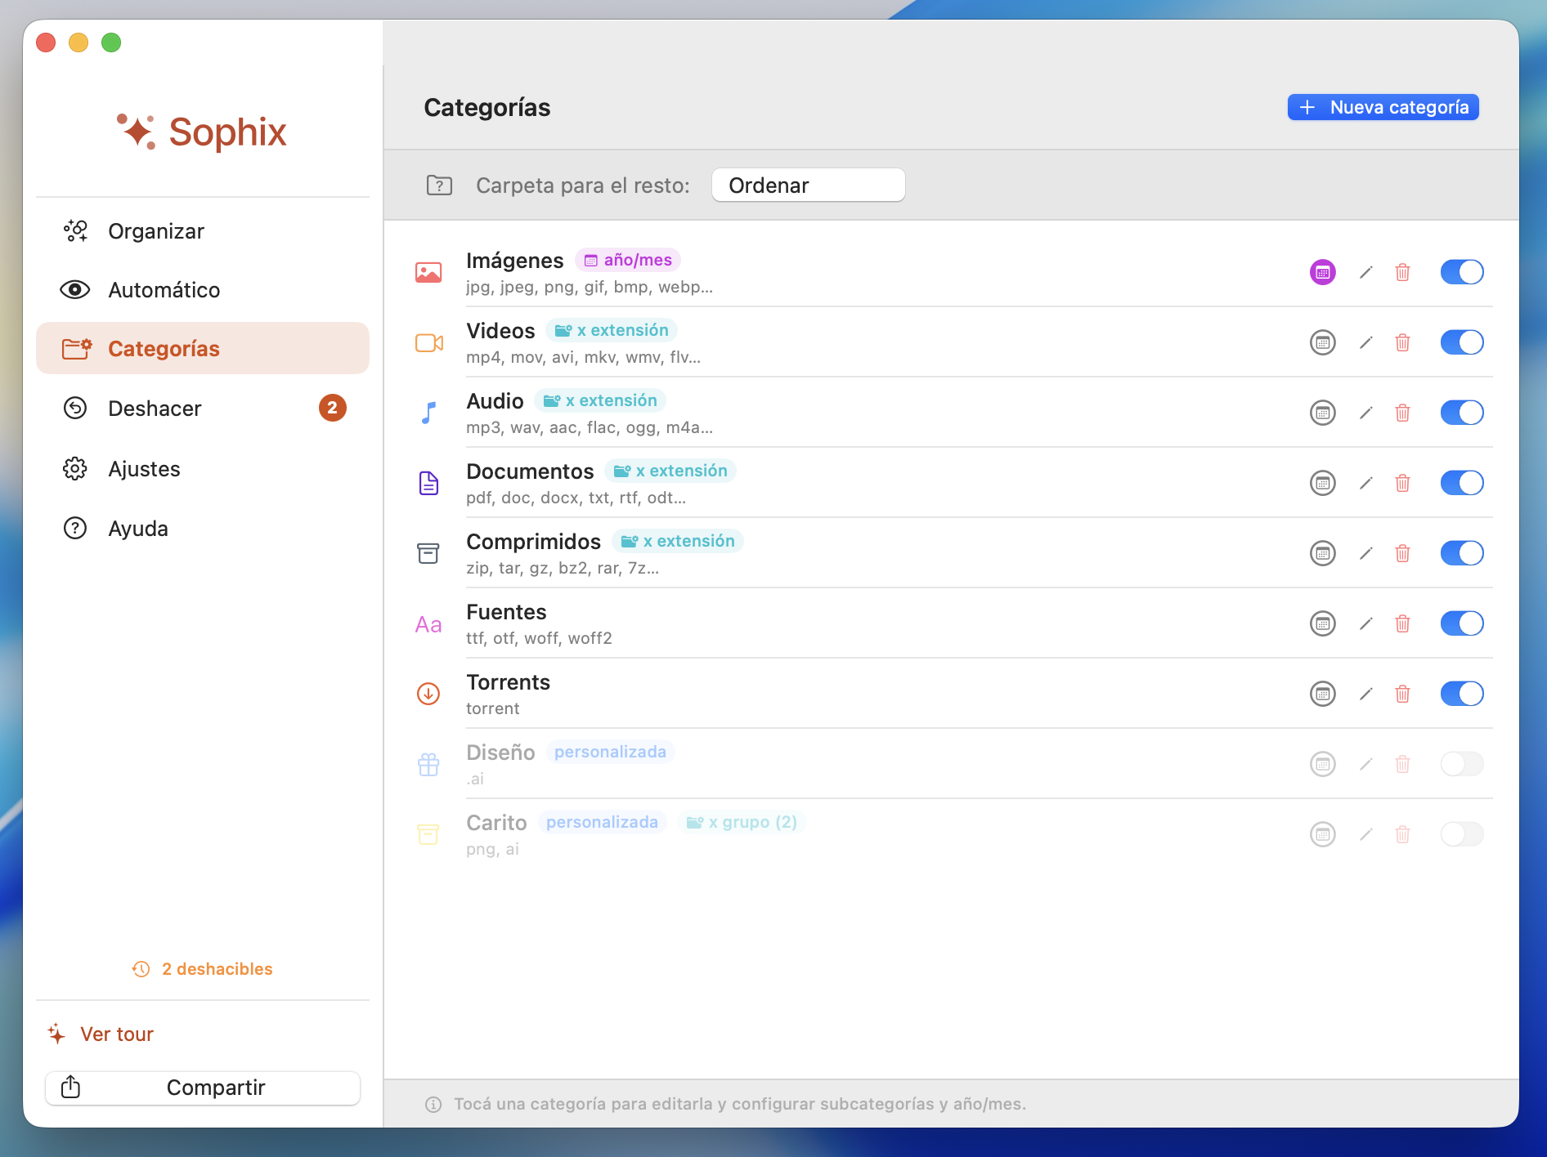Click the Comprimidos category name
The height and width of the screenshot is (1157, 1547).
point(533,542)
